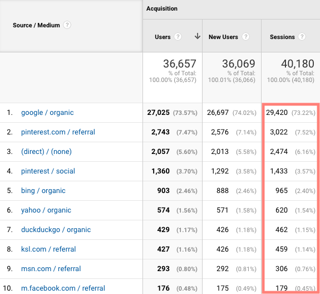320x294 pixels.
Task: Click users value 574 for yahoo
Action: 164,210
